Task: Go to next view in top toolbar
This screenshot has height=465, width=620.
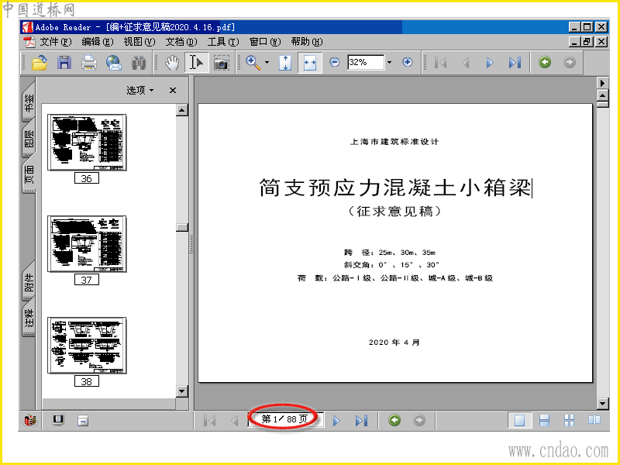Action: (570, 62)
